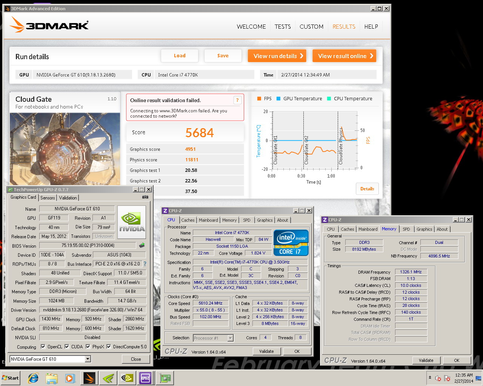Image resolution: width=483 pixels, height=386 pixels.
Task: Click the GPU Name field in GPU-Z
Action: point(77,209)
